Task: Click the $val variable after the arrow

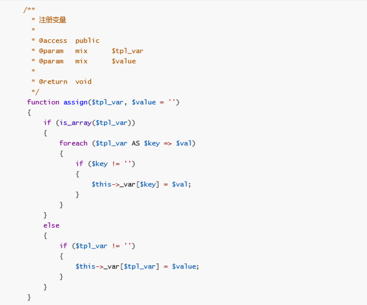Action: pyautogui.click(x=184, y=143)
